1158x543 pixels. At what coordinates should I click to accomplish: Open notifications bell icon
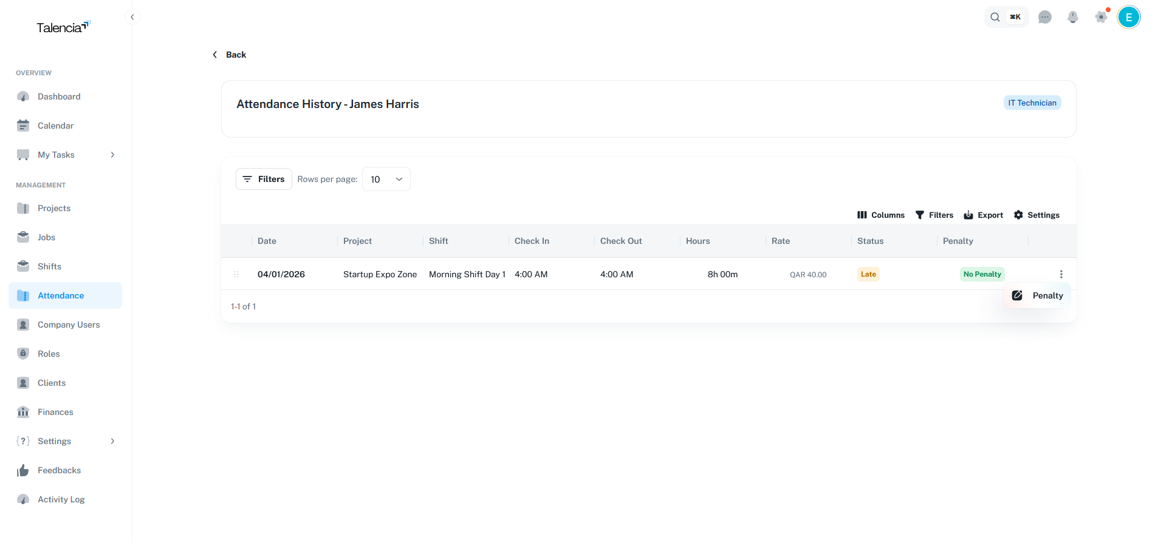(x=1073, y=17)
